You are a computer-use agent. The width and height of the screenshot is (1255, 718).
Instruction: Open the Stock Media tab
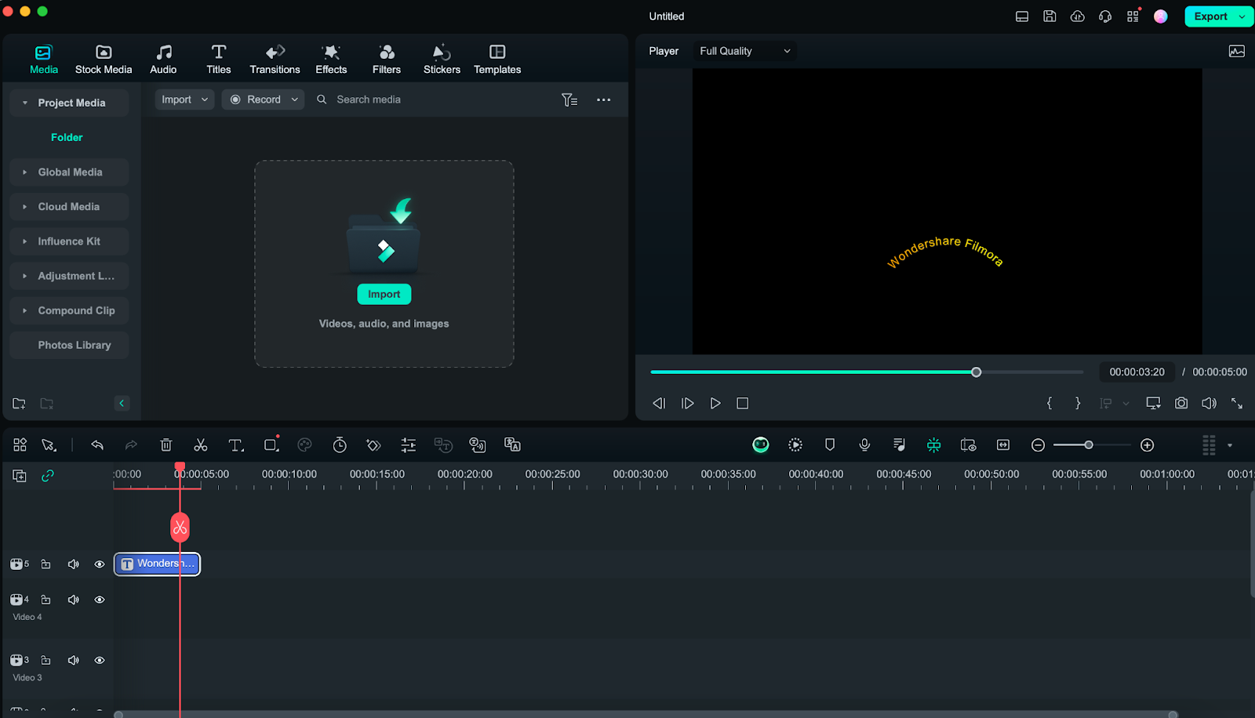click(x=104, y=60)
